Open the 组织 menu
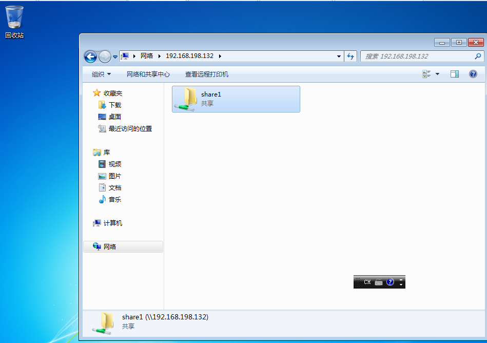 click(x=101, y=74)
